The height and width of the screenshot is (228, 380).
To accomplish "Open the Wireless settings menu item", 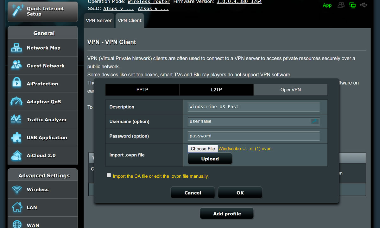I will (43, 189).
